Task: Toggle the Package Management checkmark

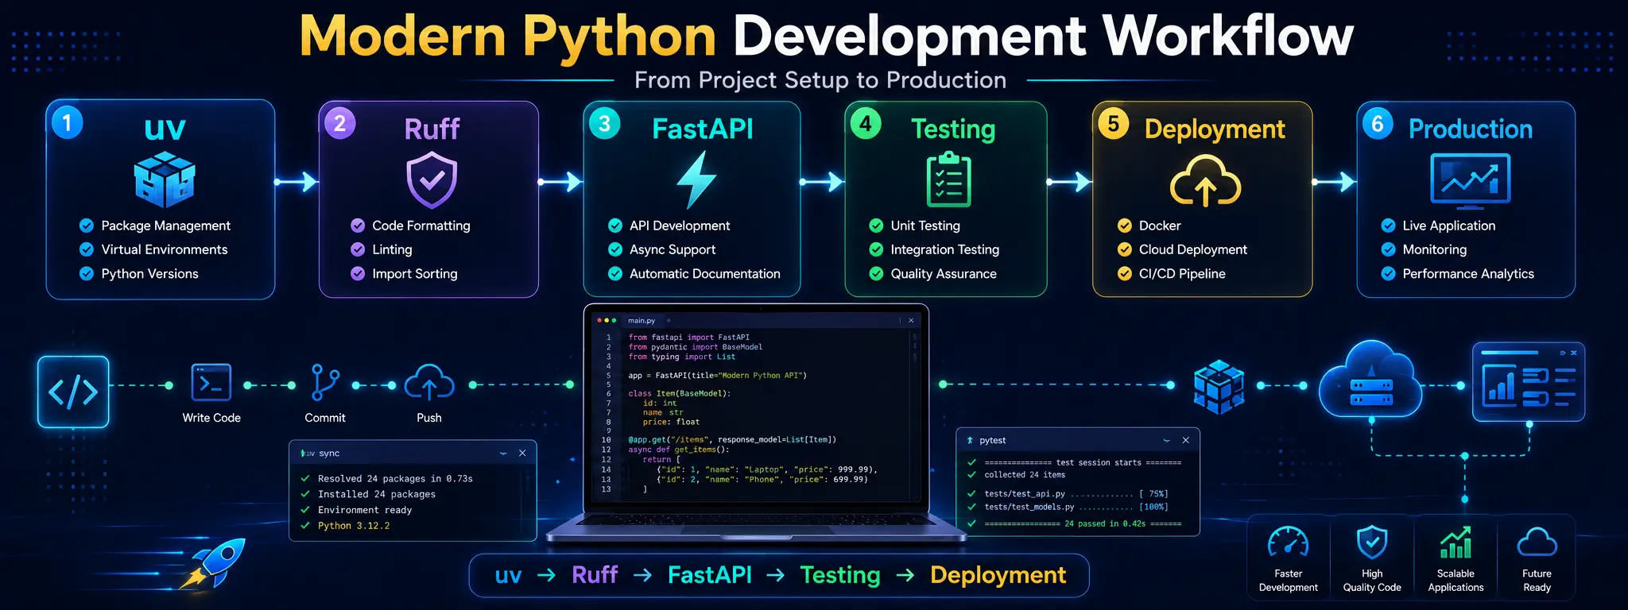Action: pos(87,226)
